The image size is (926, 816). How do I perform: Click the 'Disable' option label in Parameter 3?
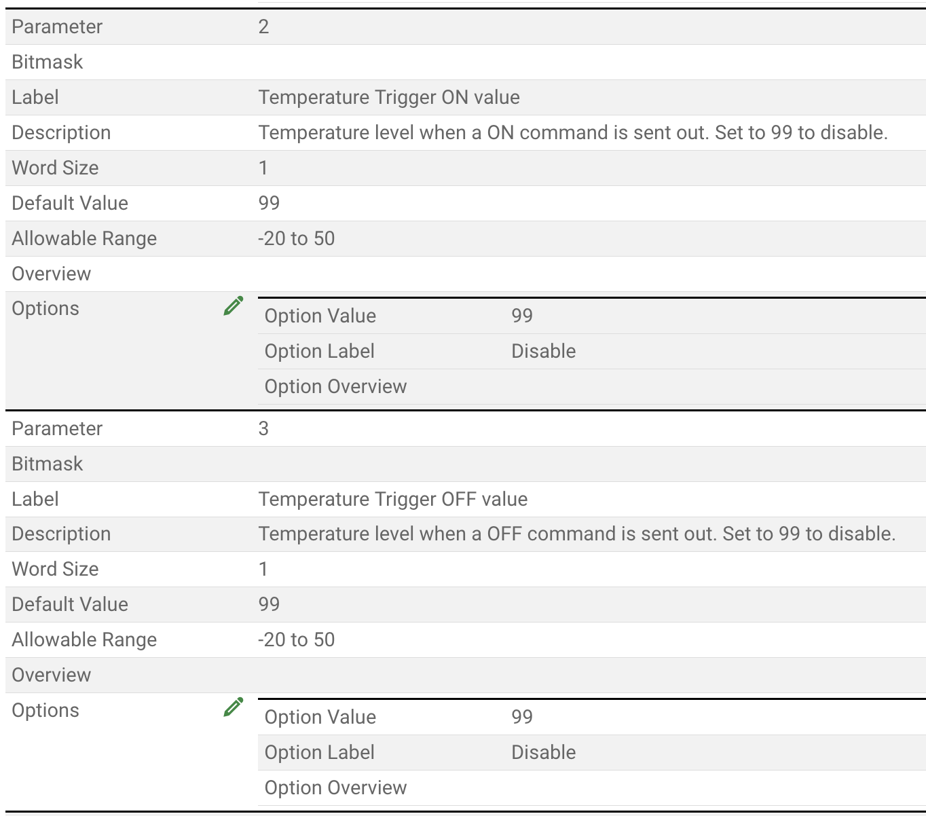click(543, 752)
